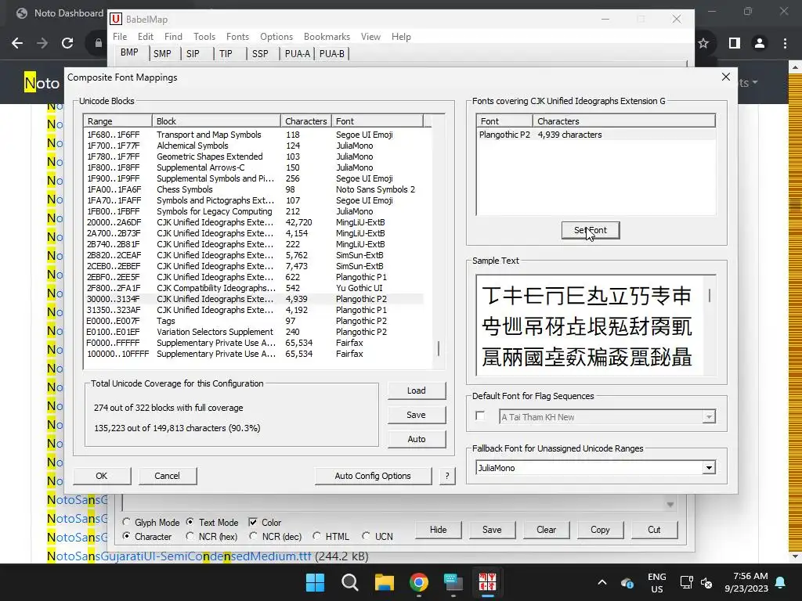The width and height of the screenshot is (802, 601).
Task: Click the Auto button
Action: (417, 439)
